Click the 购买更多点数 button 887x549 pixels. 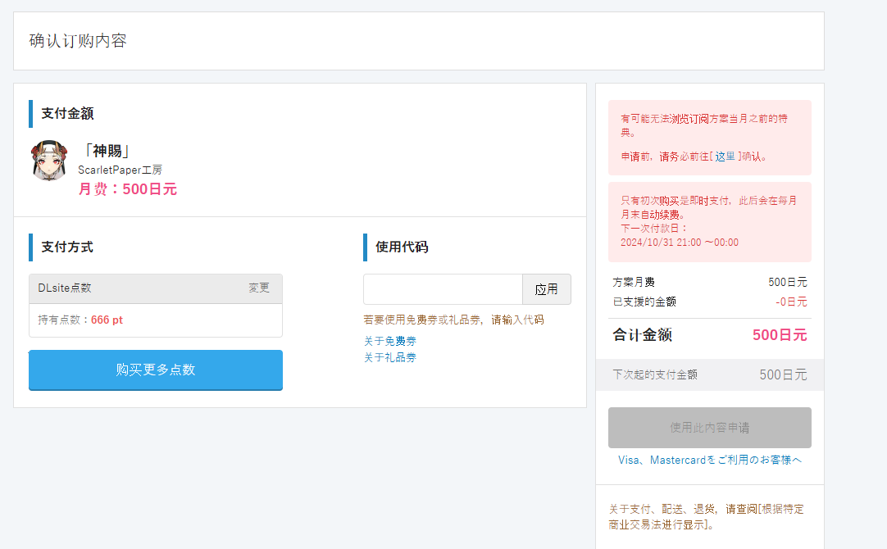click(156, 370)
